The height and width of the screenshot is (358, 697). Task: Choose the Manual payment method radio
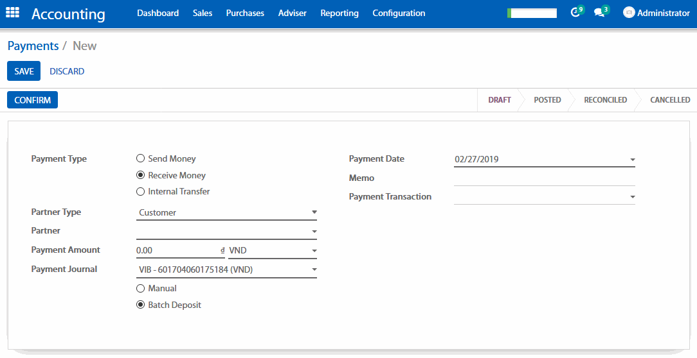[x=140, y=289]
